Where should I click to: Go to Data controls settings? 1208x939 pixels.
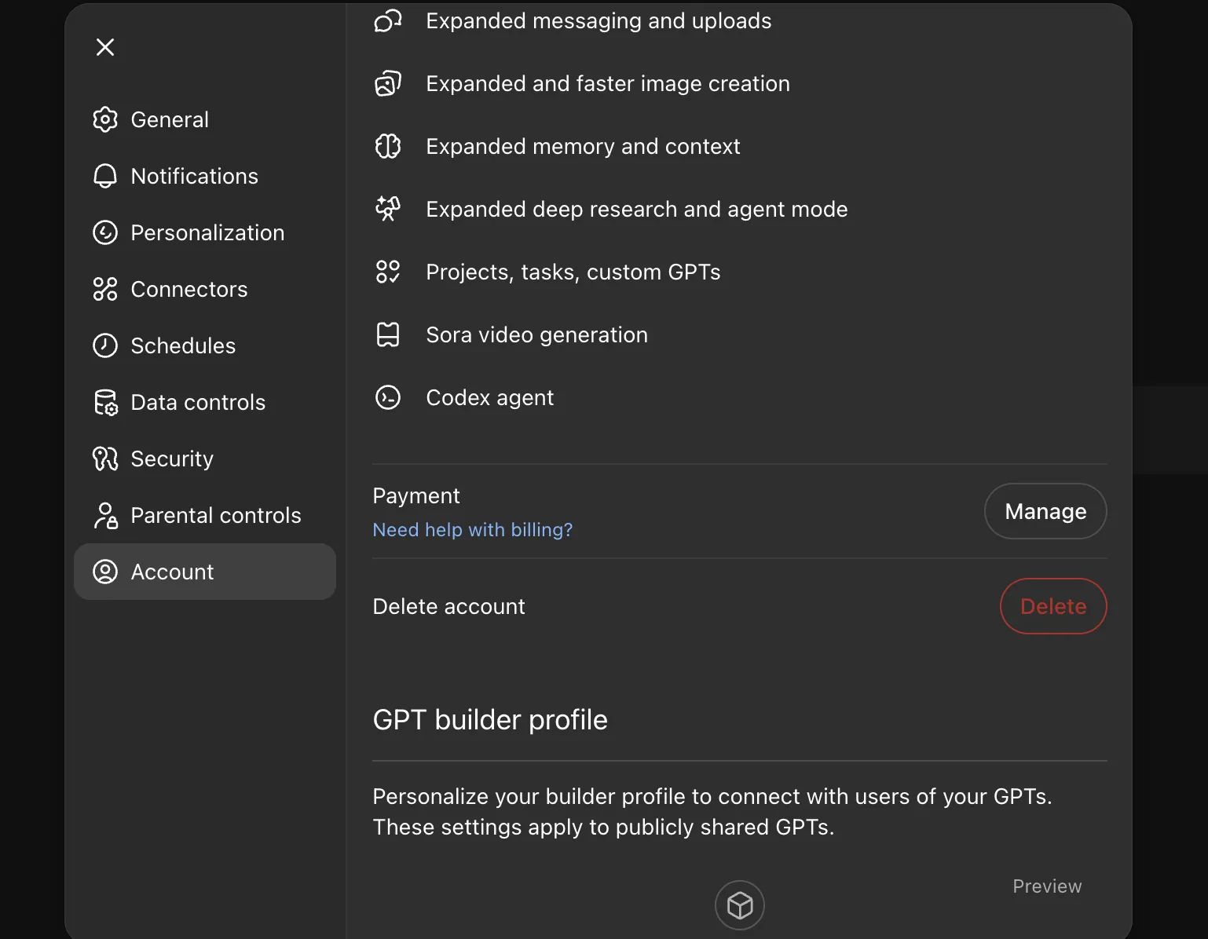[x=198, y=402]
